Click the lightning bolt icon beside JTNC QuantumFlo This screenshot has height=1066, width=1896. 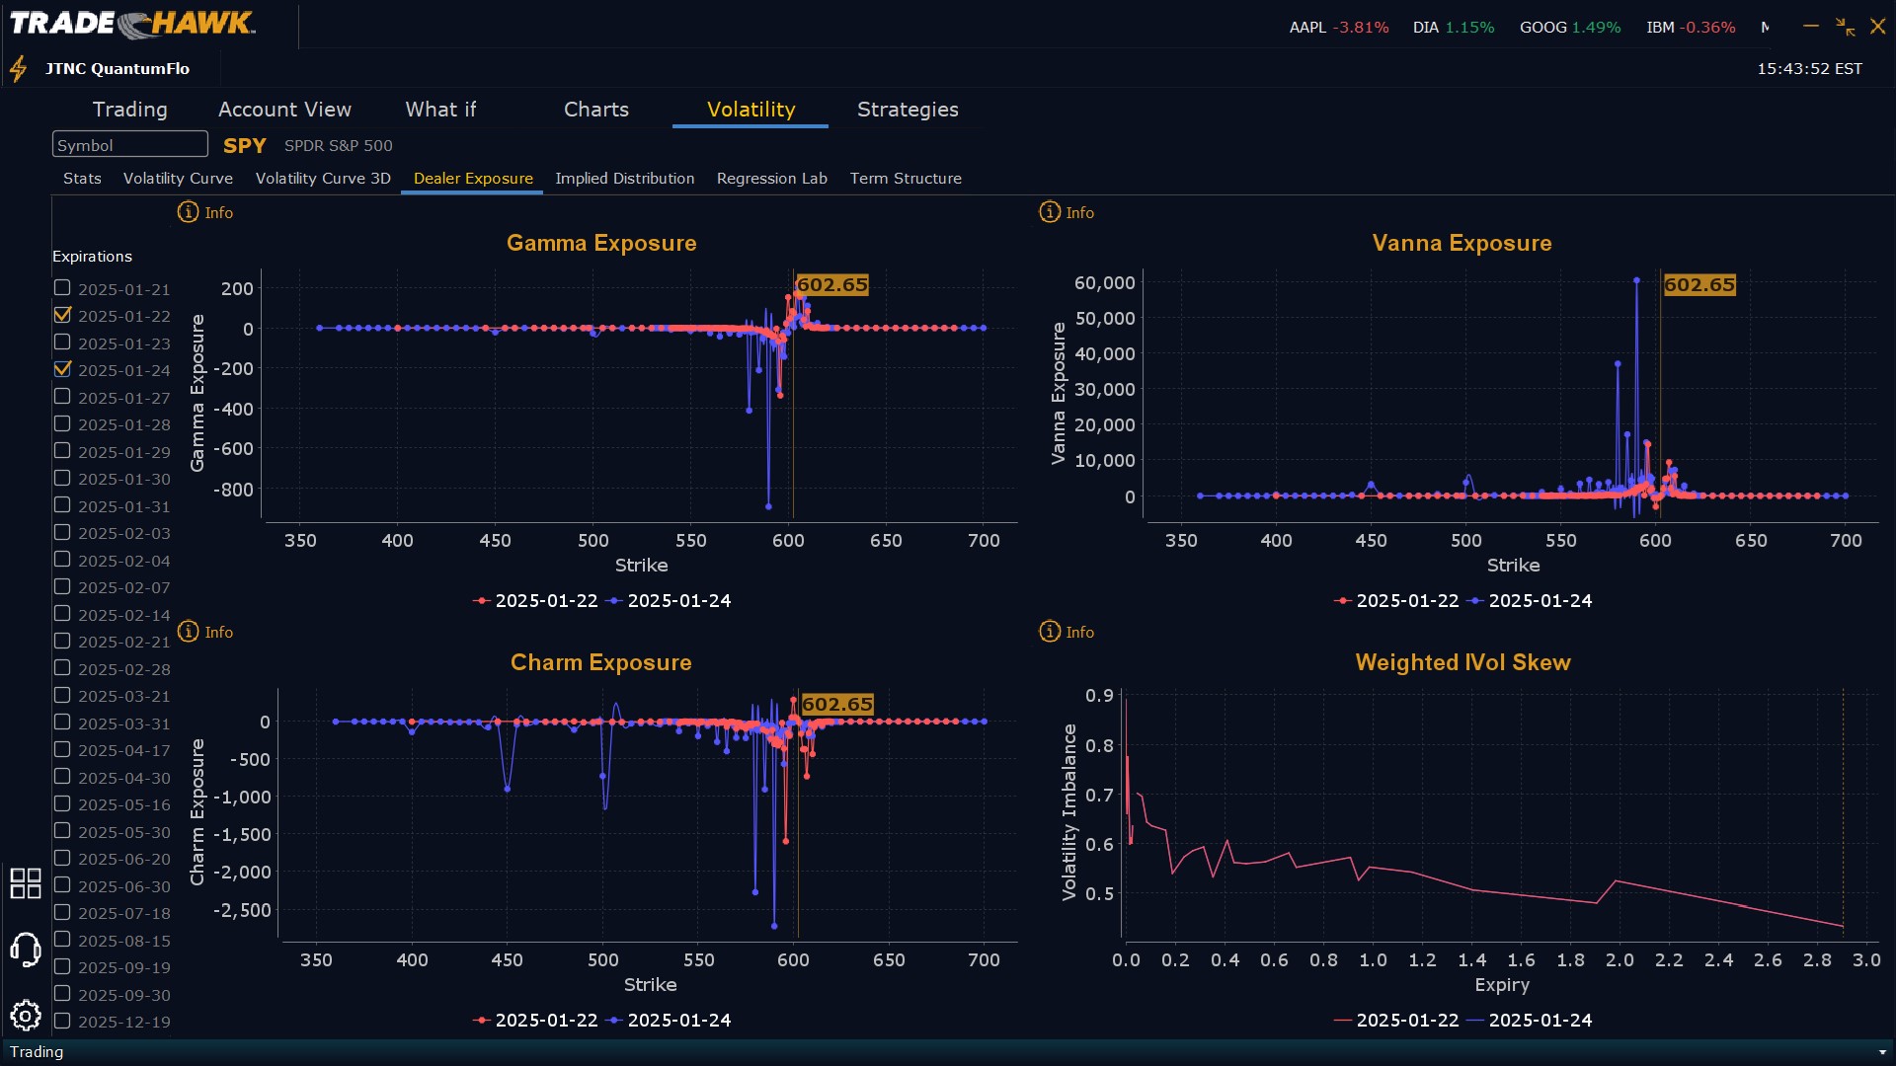pyautogui.click(x=18, y=69)
